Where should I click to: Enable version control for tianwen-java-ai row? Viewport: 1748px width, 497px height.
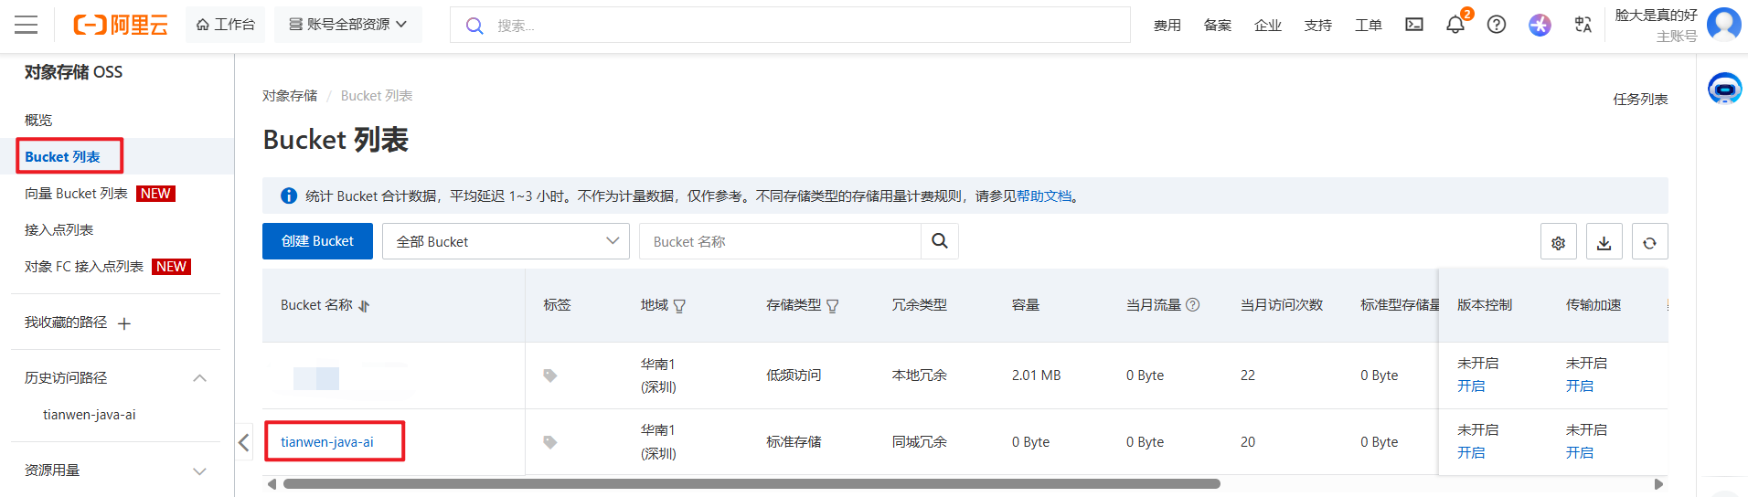(1471, 453)
